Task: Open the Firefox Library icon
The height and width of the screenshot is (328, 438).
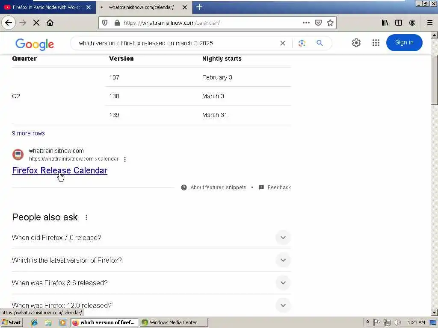Action: pos(385,23)
